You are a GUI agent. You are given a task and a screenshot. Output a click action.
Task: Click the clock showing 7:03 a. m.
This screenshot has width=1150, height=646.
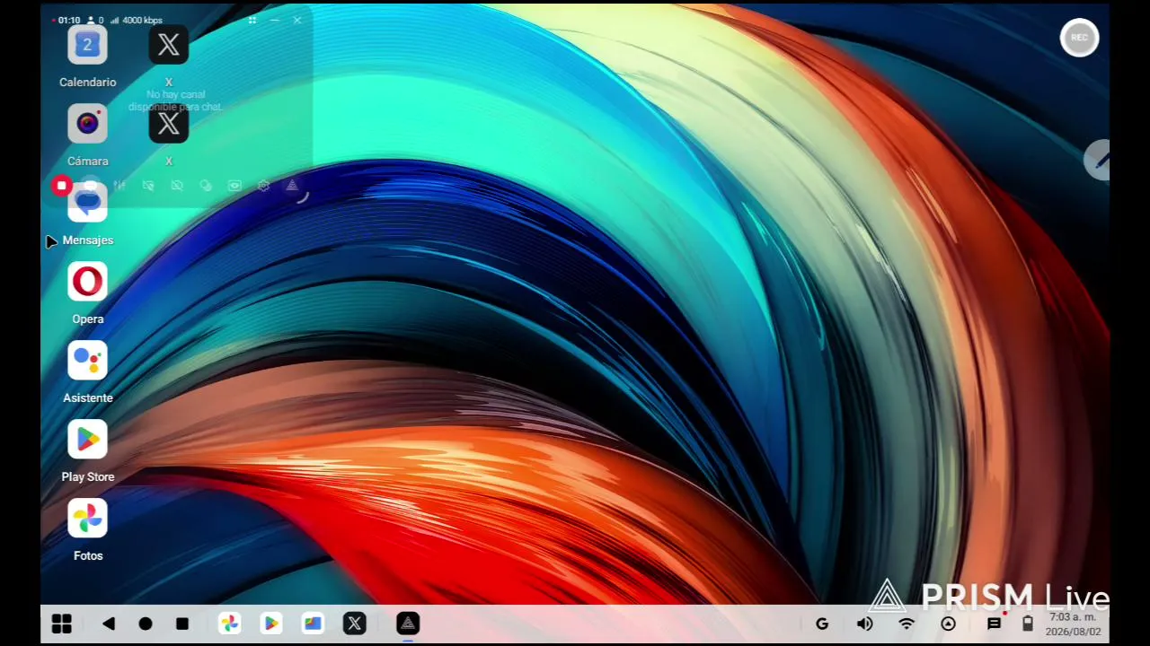(1073, 617)
